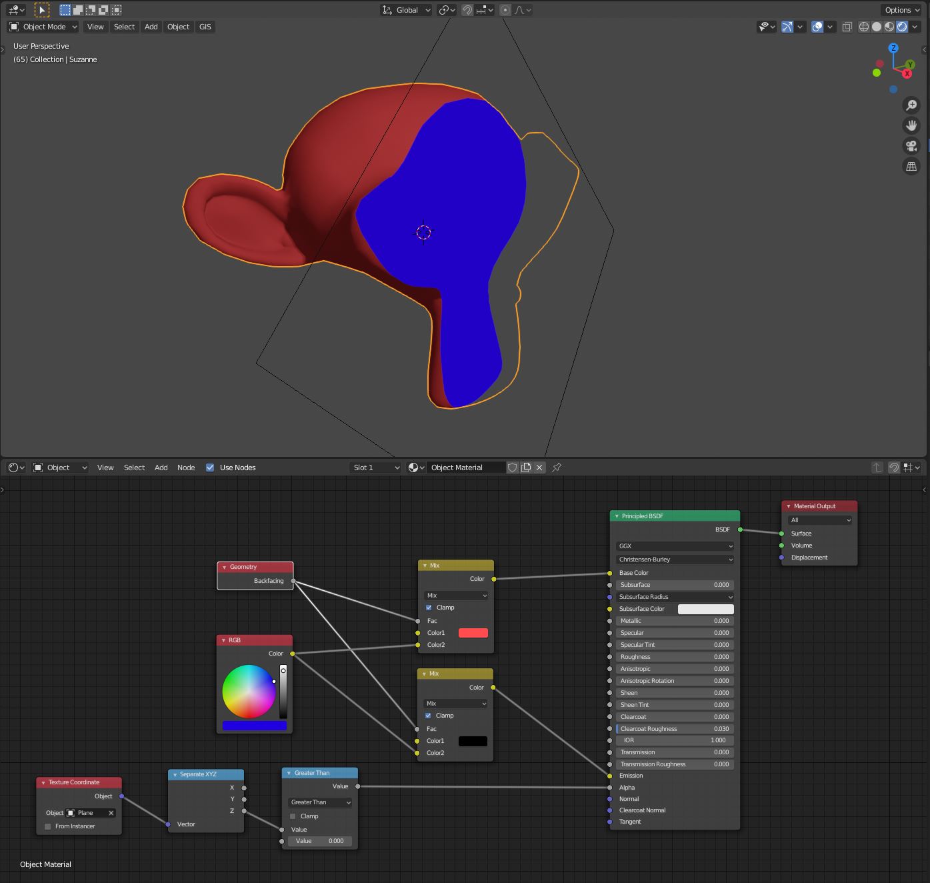Click the Show Gizmo icon in viewport header
Image resolution: width=930 pixels, height=883 pixels.
pos(787,27)
